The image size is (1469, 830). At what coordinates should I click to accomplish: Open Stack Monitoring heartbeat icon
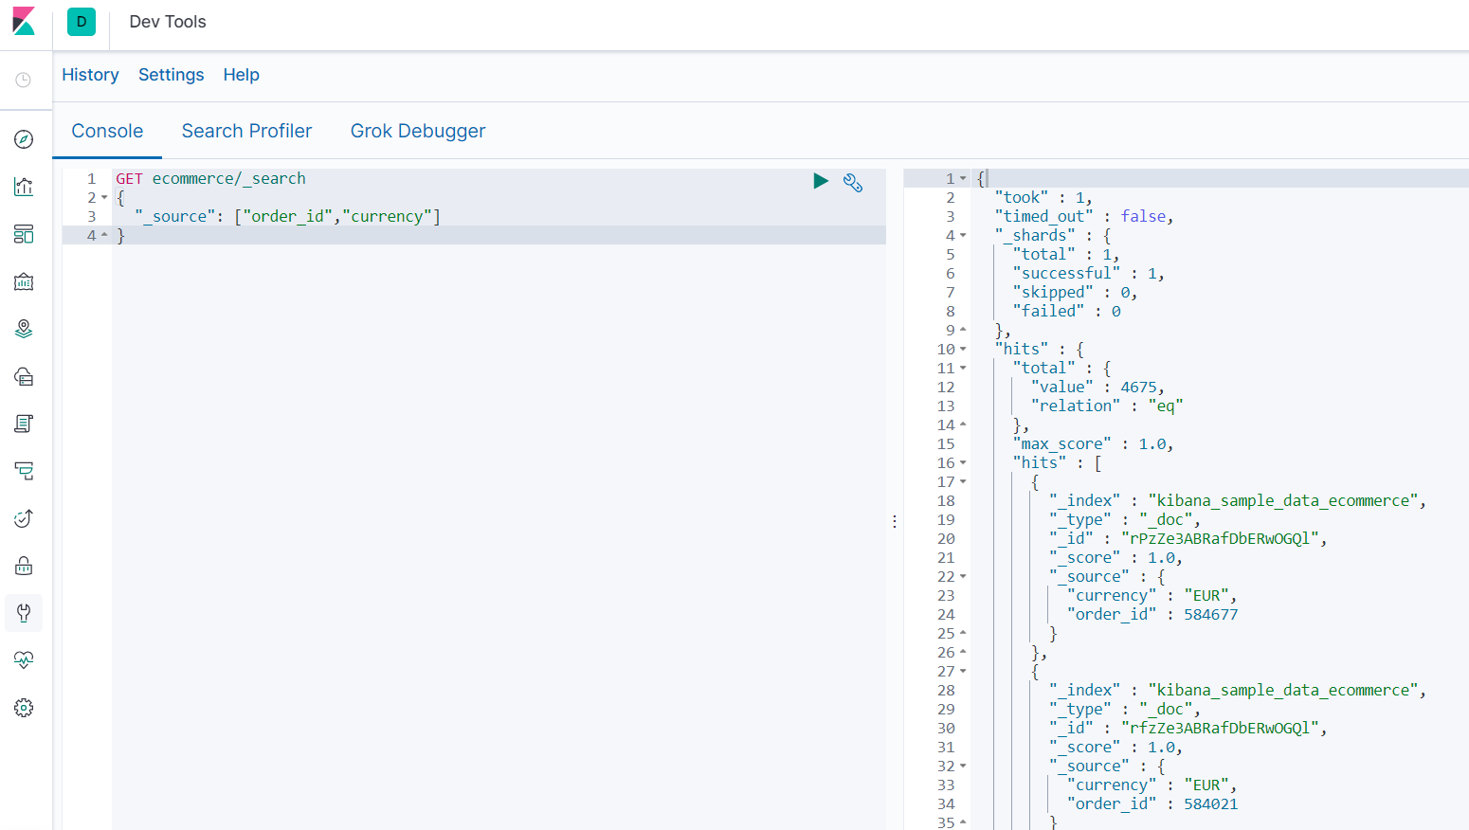point(24,660)
